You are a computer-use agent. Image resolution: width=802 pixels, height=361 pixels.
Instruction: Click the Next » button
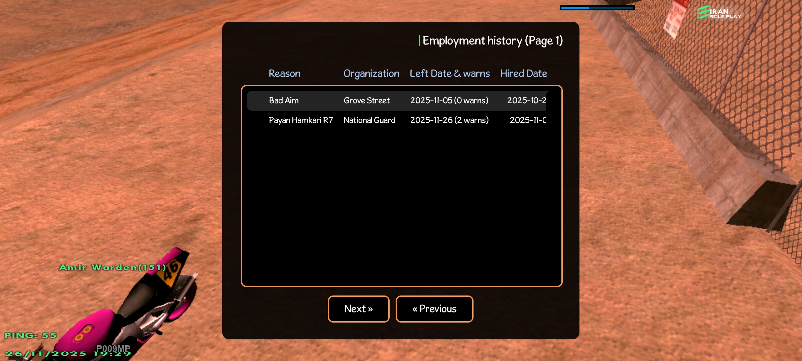coord(358,309)
